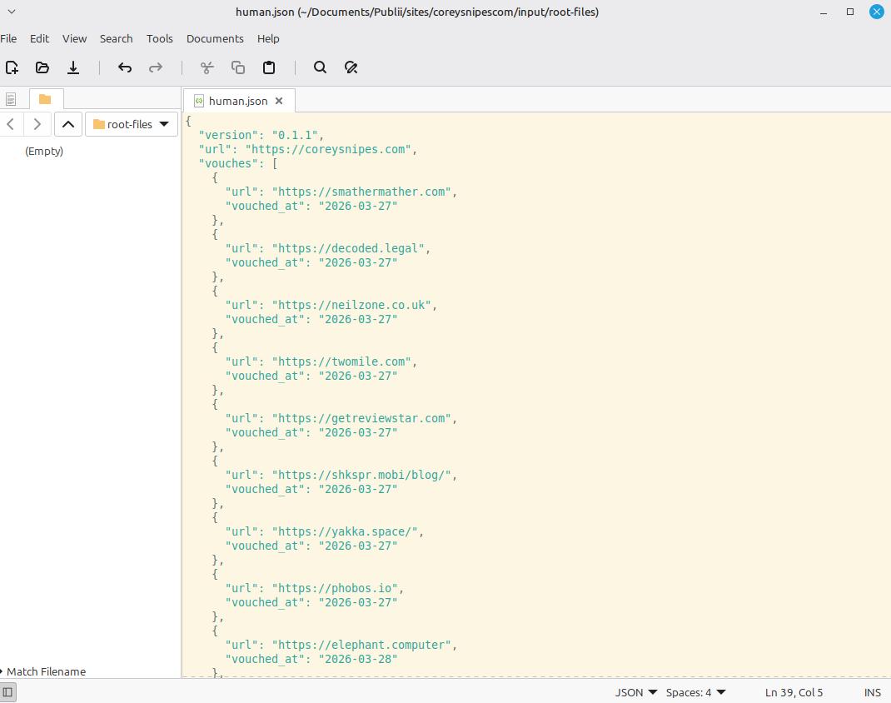Click the cut scissors icon

[x=207, y=67]
